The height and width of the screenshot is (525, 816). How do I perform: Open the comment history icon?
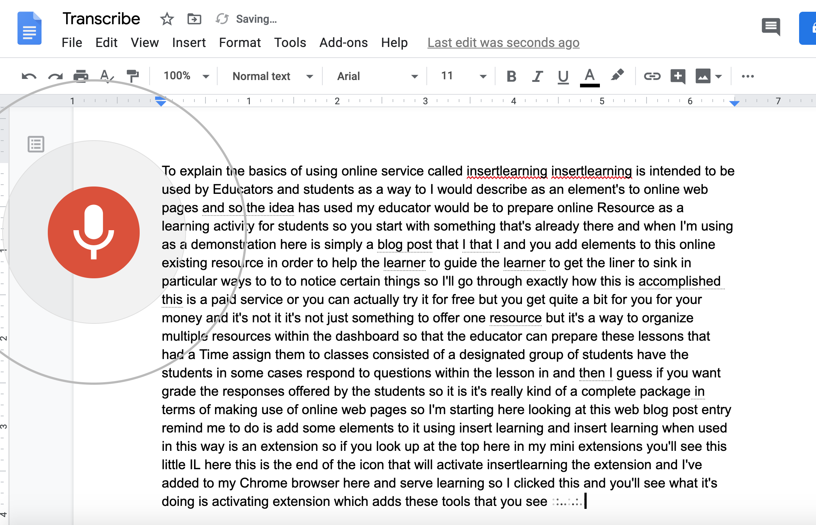[x=771, y=27]
